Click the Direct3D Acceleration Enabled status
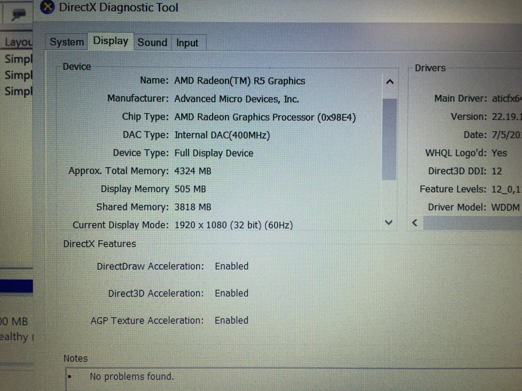The image size is (522, 391). [231, 293]
